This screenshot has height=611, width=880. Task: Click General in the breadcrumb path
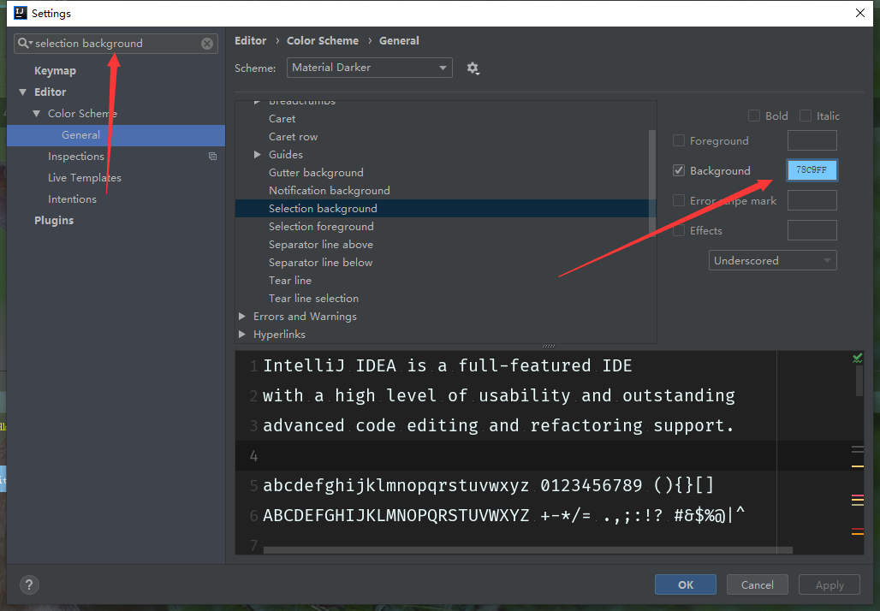tap(399, 40)
